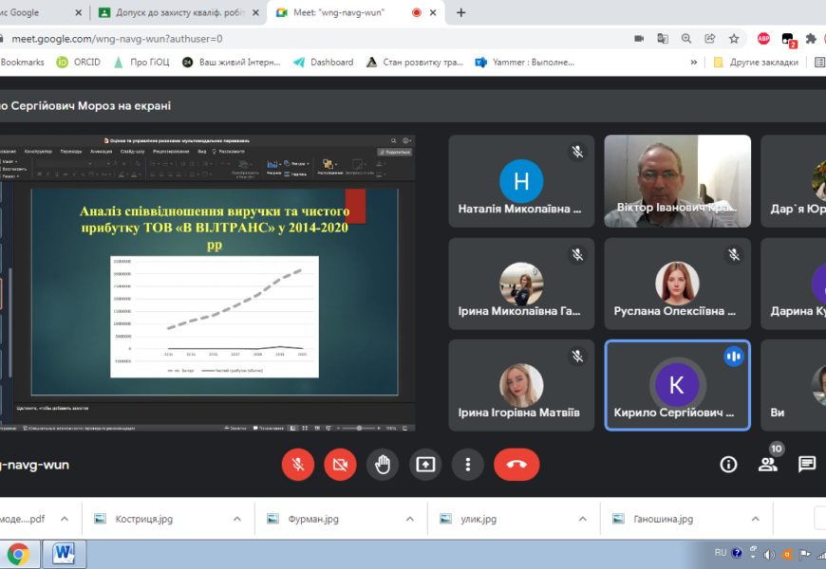Open the meeting details info icon
Image resolution: width=826 pixels, height=569 pixels.
(728, 464)
